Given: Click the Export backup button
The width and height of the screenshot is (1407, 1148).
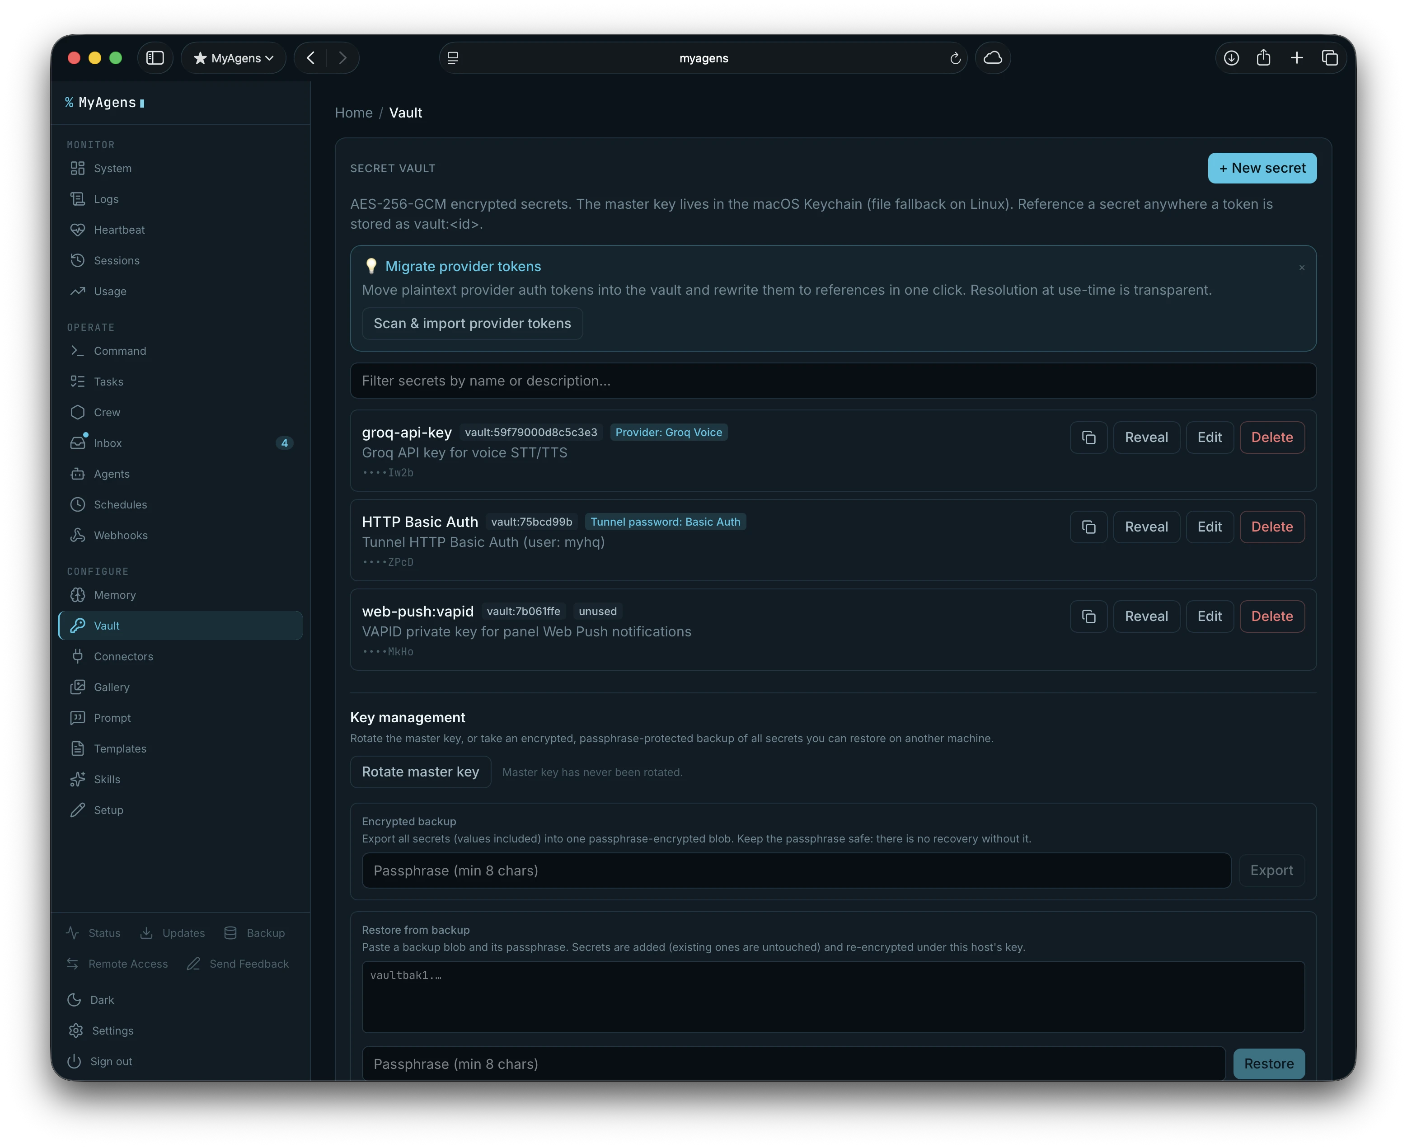Looking at the screenshot, I should [1271, 870].
